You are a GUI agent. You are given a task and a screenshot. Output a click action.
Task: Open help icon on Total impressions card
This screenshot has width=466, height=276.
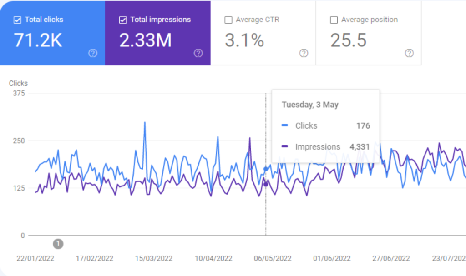tap(198, 53)
